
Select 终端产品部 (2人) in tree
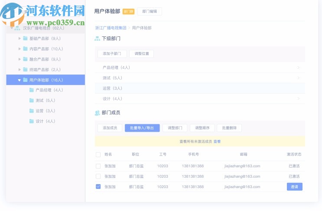(45, 70)
